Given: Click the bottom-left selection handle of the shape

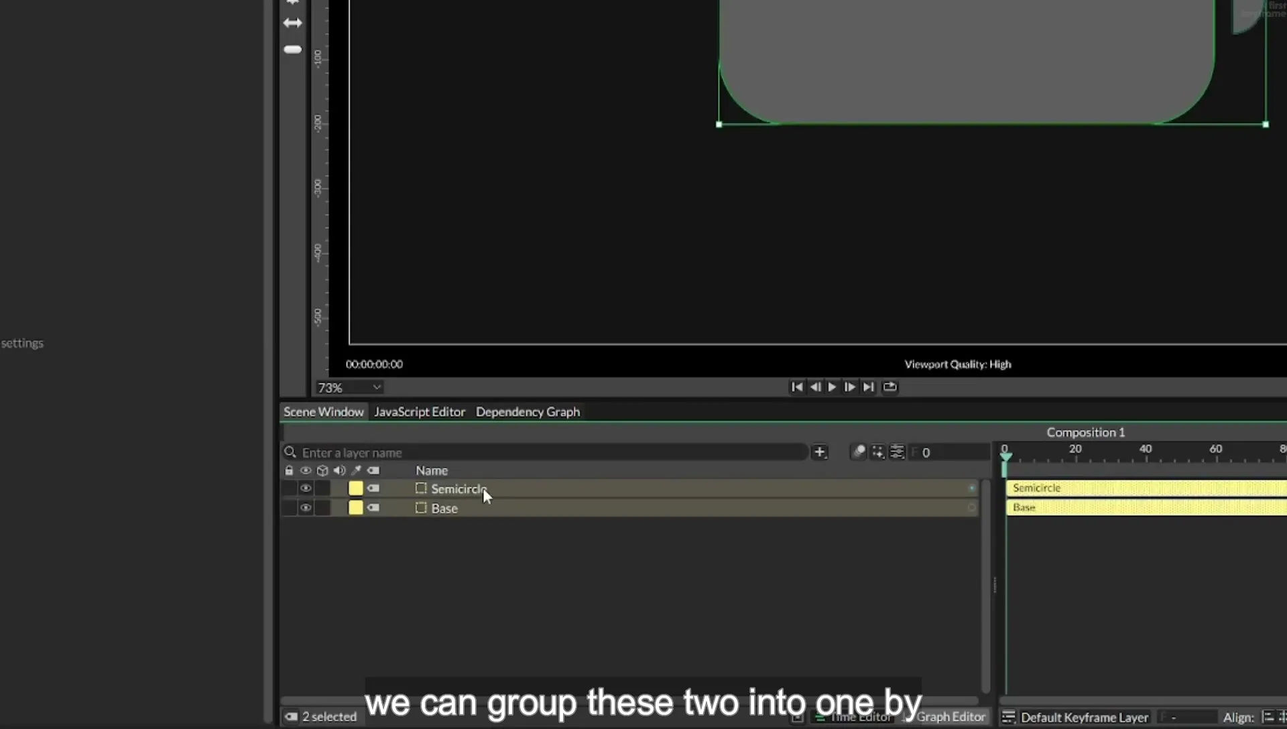Looking at the screenshot, I should 719,125.
